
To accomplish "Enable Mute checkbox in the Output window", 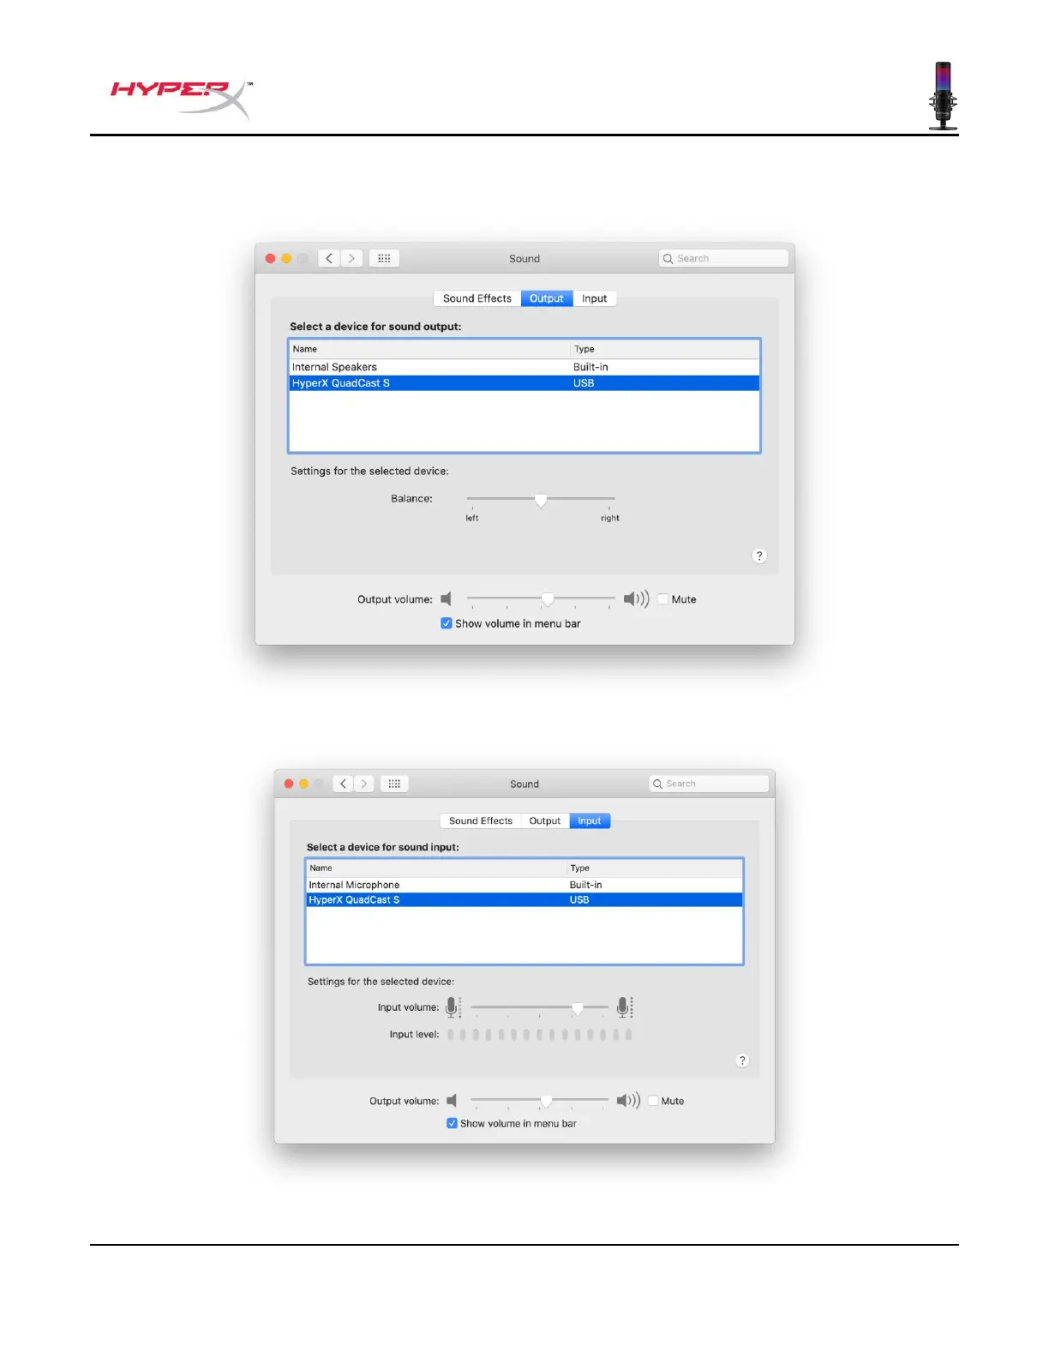I will tap(662, 599).
